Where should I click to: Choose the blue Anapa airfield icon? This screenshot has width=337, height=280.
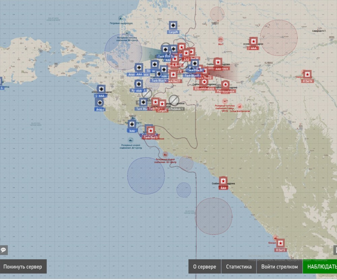pos(100,103)
